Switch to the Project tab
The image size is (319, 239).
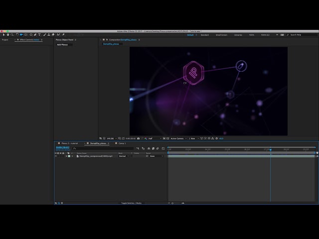pos(5,40)
